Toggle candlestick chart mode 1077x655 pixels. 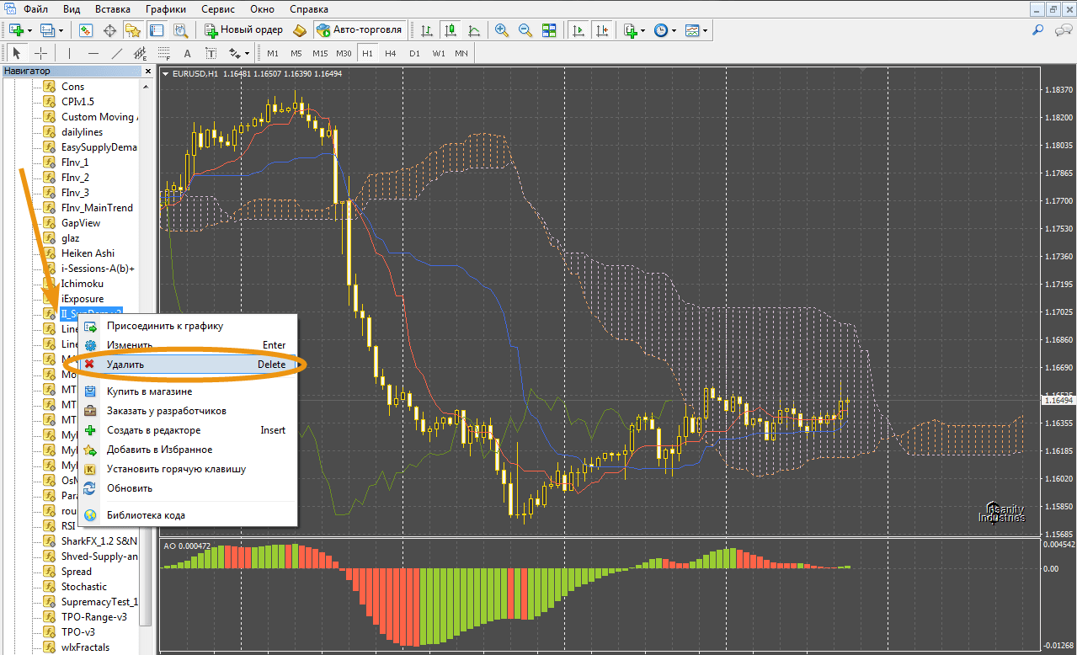[451, 30]
